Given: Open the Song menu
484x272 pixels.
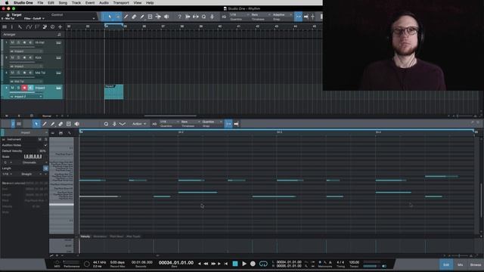Looking at the screenshot, I should click(63, 3).
